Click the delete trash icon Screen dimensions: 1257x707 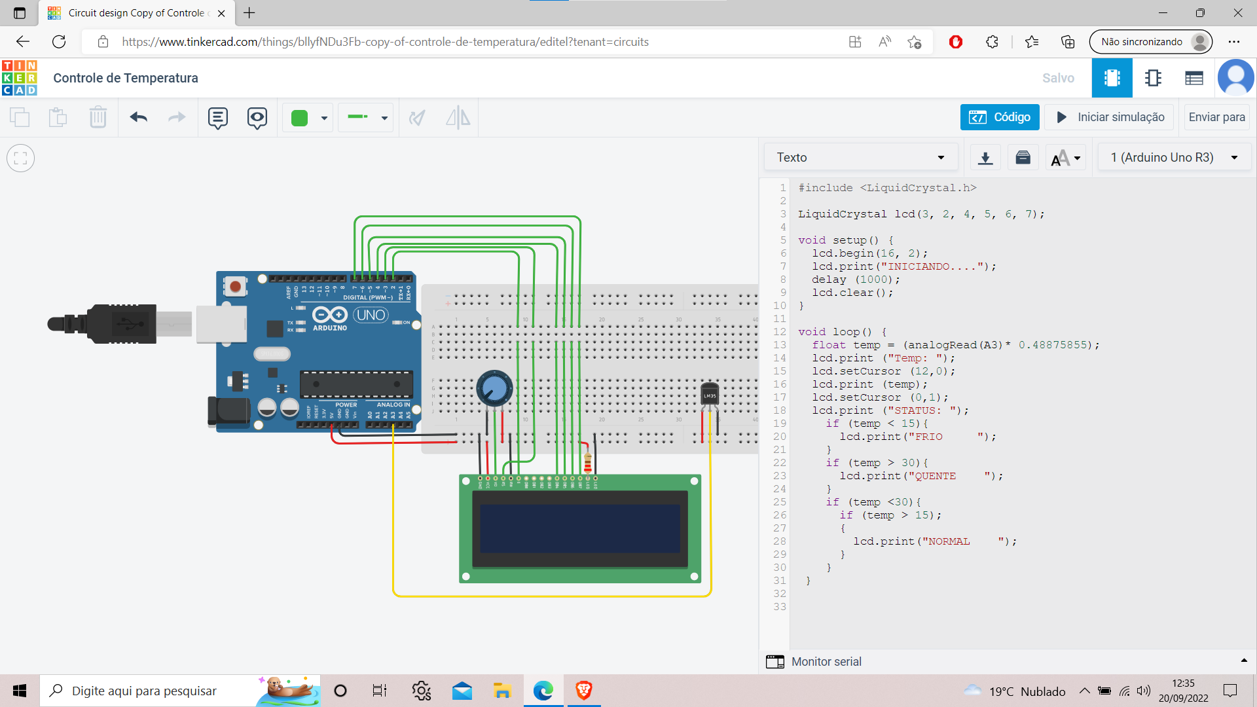coord(98,117)
